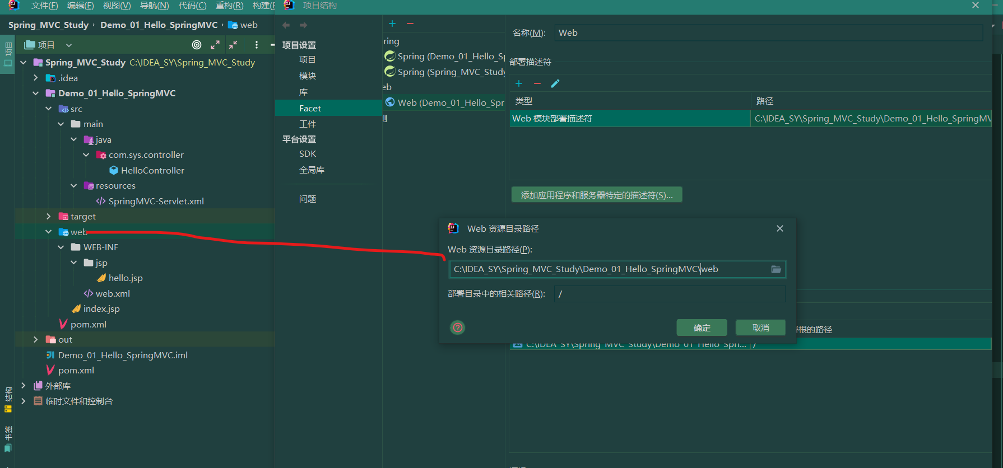This screenshot has height=468, width=1003.
Task: Collapse com.sys.controller package
Action: click(86, 155)
